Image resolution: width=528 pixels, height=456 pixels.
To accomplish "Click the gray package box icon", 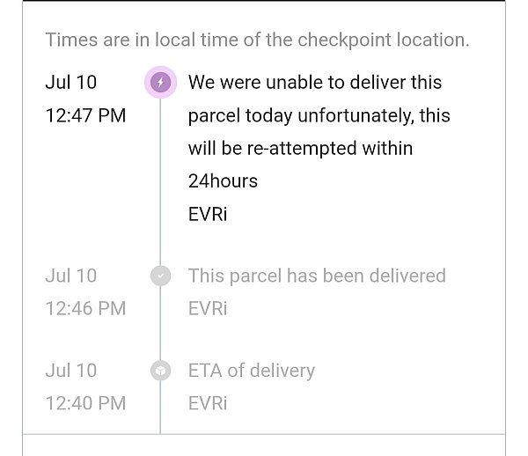I will tap(161, 371).
